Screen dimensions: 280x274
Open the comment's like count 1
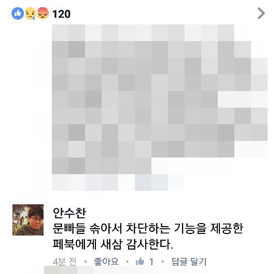pyautogui.click(x=151, y=262)
